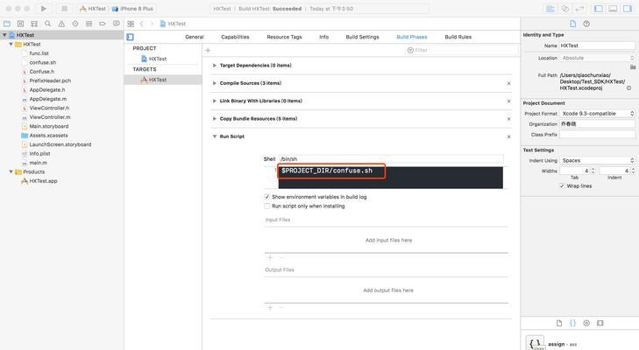
Task: Show the Standard editor
Action: pyautogui.click(x=550, y=9)
